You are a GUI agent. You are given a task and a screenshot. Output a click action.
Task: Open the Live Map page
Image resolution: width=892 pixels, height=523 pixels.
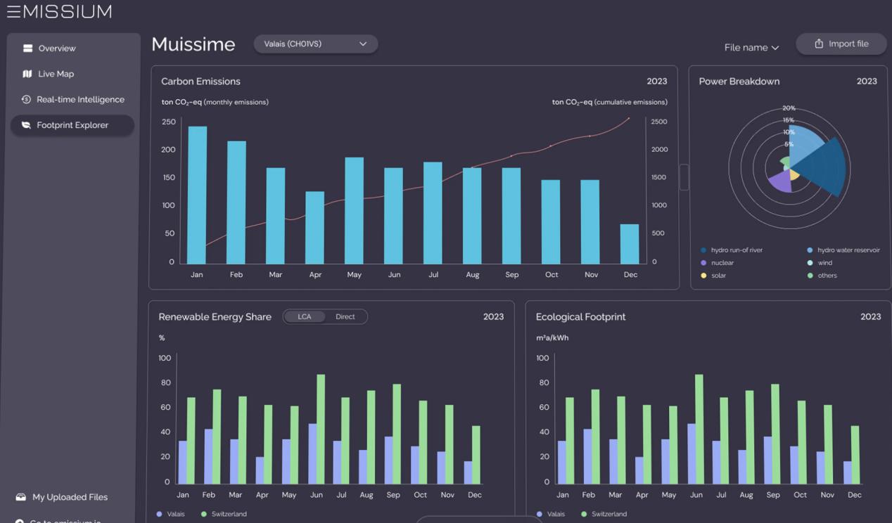coord(56,74)
